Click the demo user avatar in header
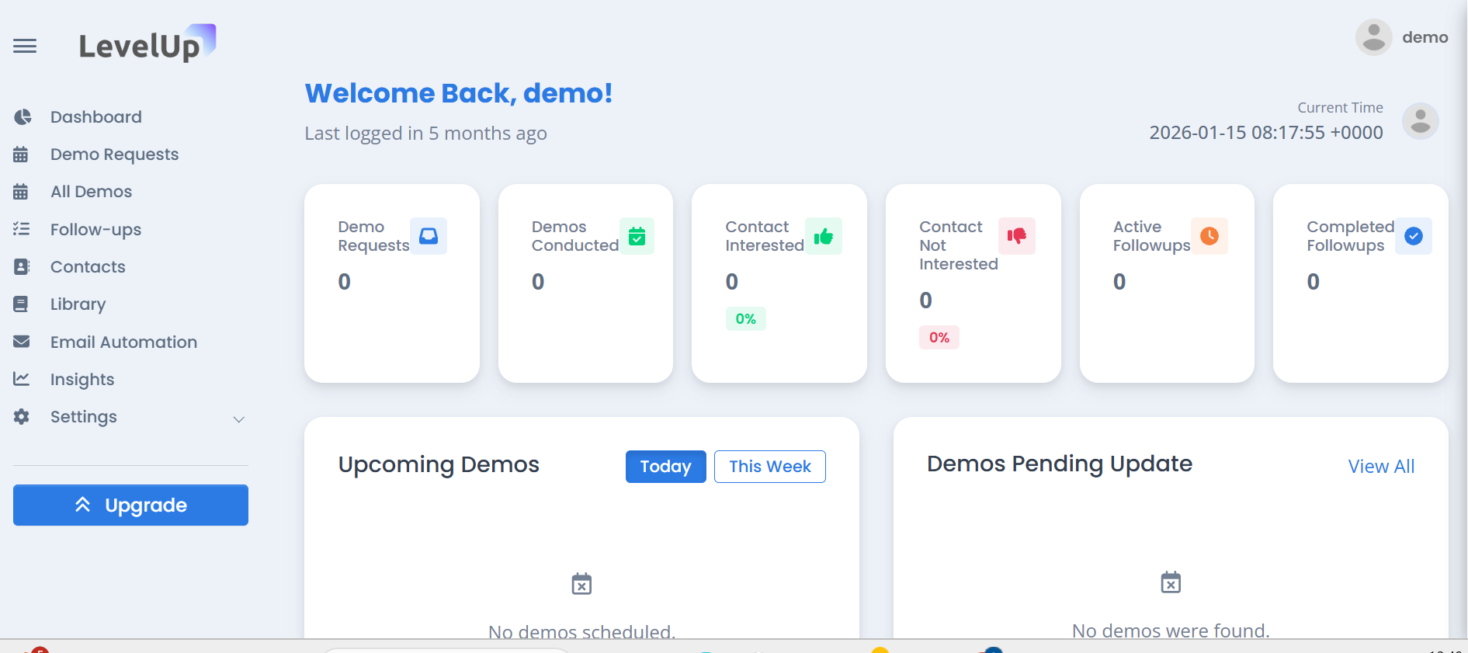Viewport: 1468px width, 653px height. (x=1374, y=37)
